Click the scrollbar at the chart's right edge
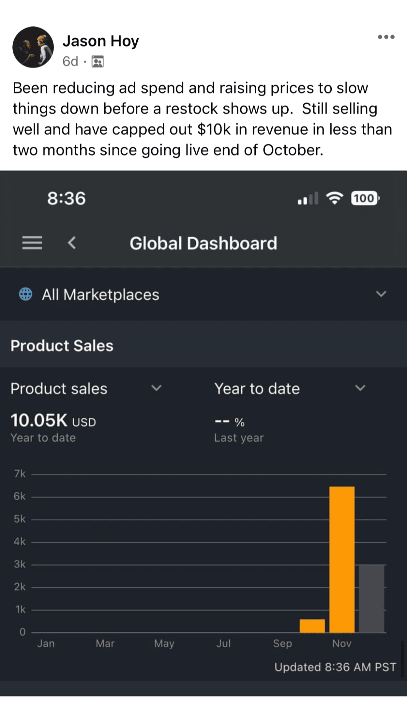The height and width of the screenshot is (723, 407). coord(402,659)
